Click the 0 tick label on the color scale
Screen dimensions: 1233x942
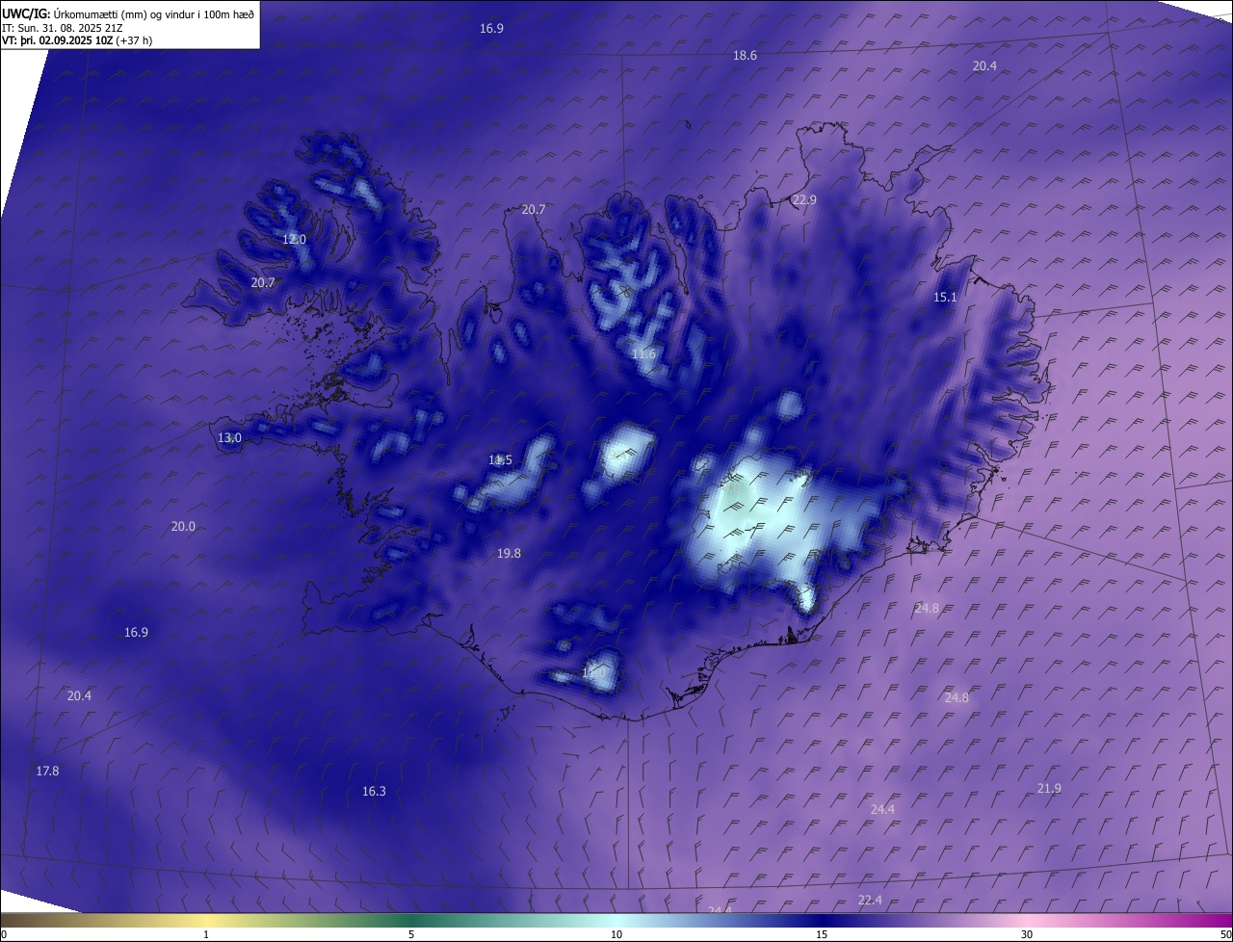pos(4,934)
